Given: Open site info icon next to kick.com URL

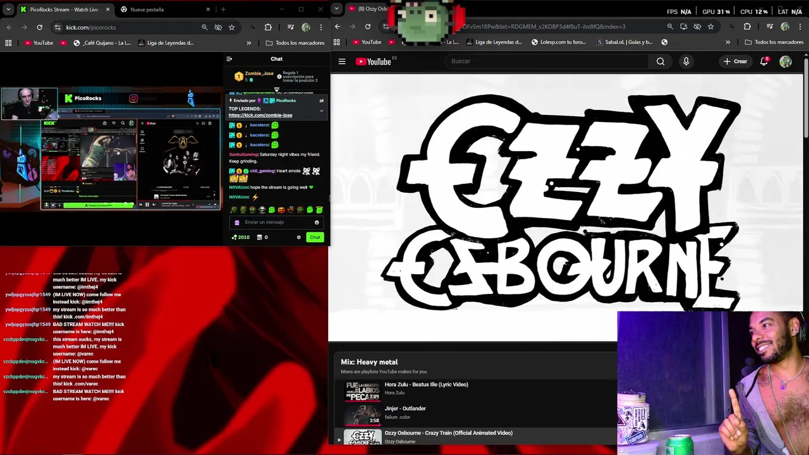Looking at the screenshot, I should (58, 27).
